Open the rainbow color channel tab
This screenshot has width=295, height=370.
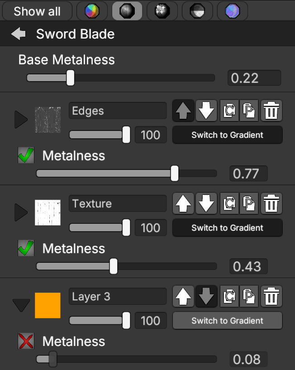click(92, 11)
